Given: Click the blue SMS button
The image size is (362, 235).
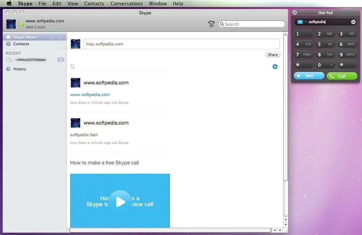Looking at the screenshot, I should click(x=309, y=76).
